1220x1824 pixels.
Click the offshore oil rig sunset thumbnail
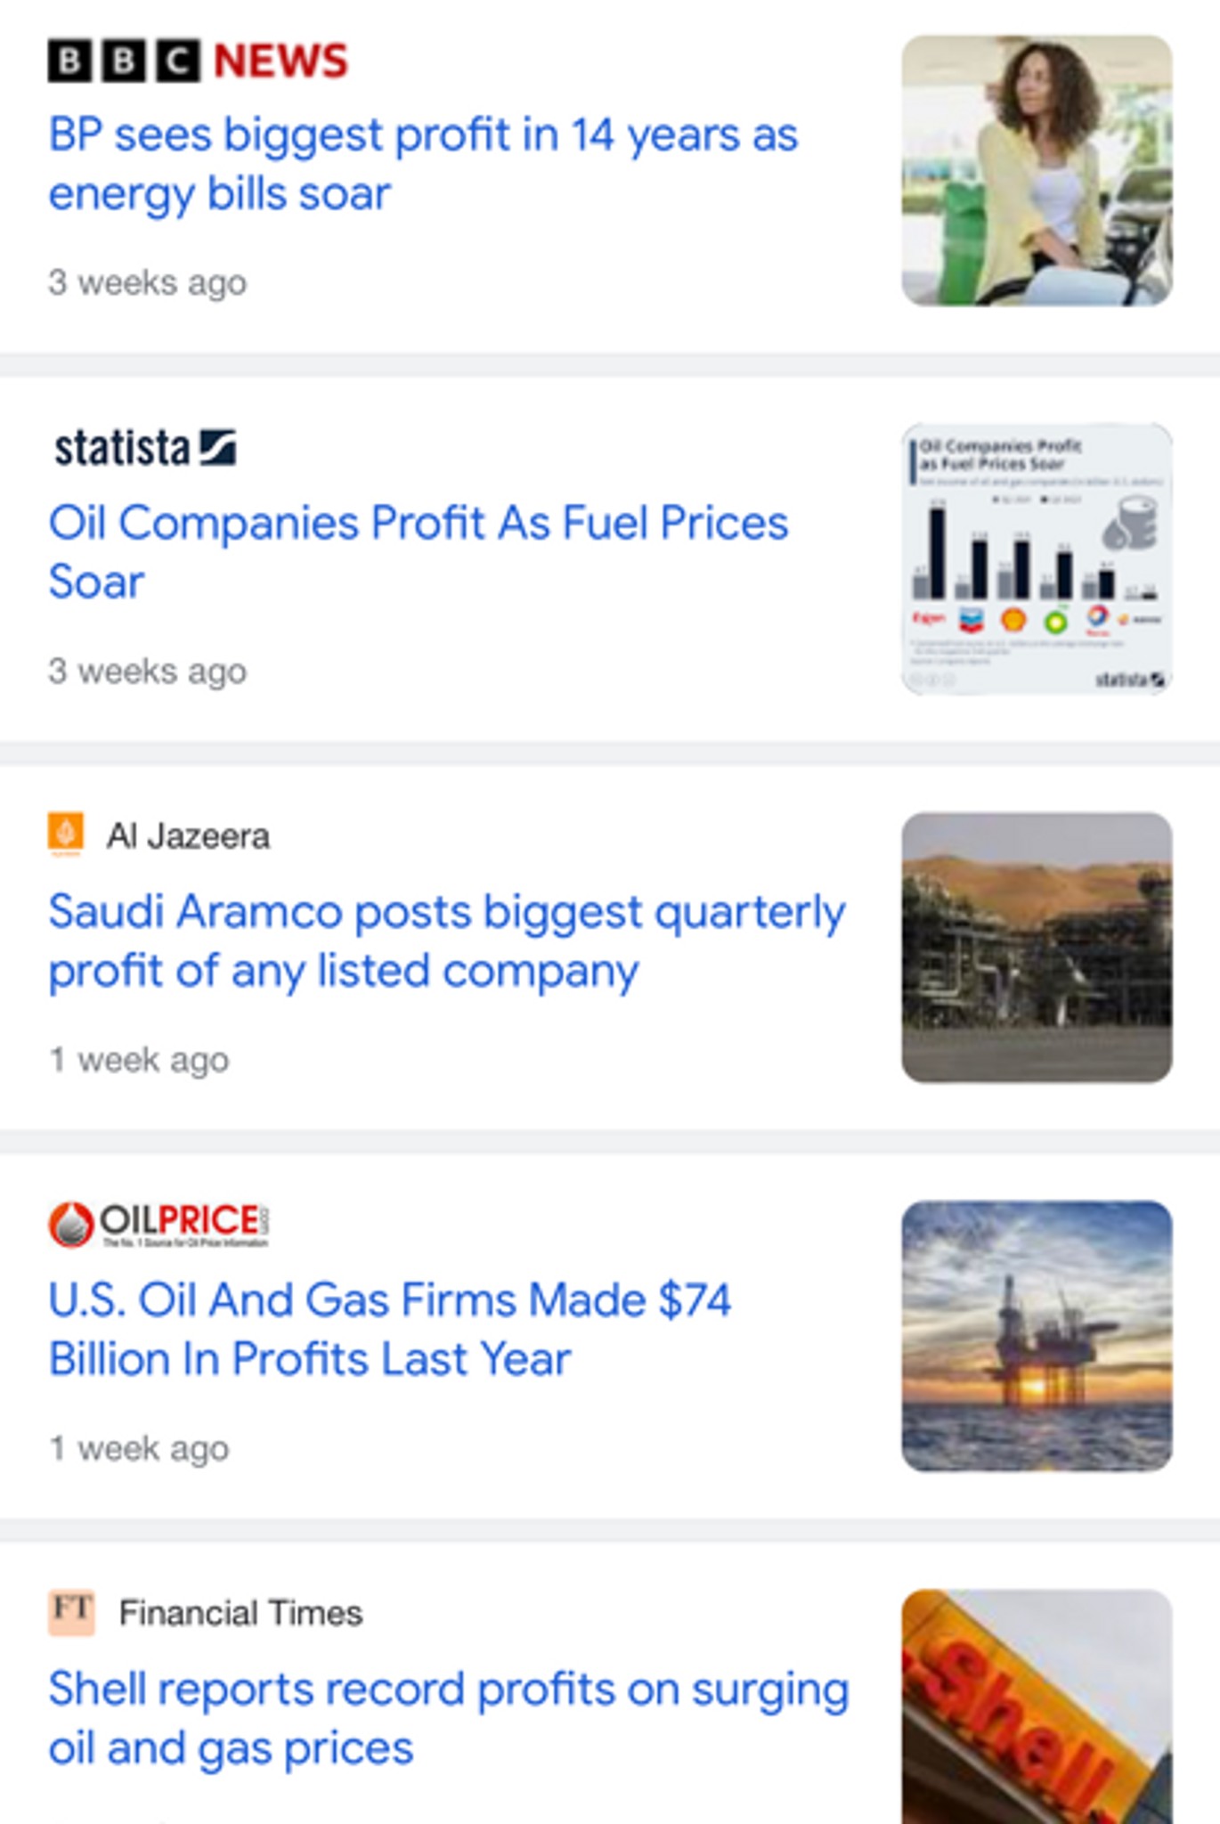(x=1037, y=1336)
